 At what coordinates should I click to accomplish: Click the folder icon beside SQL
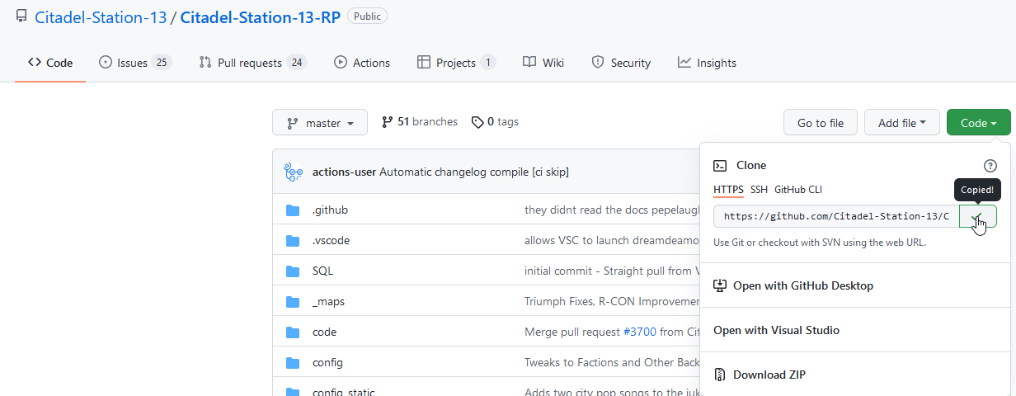click(x=292, y=271)
